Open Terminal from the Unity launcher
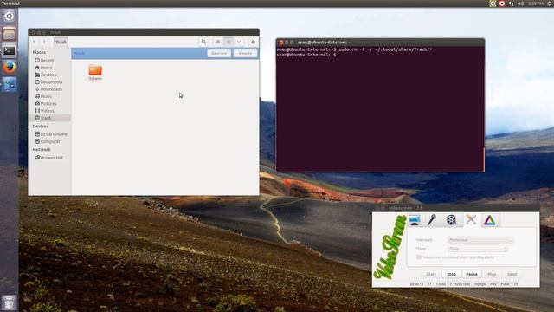The width and height of the screenshot is (554, 312). pos(10,50)
